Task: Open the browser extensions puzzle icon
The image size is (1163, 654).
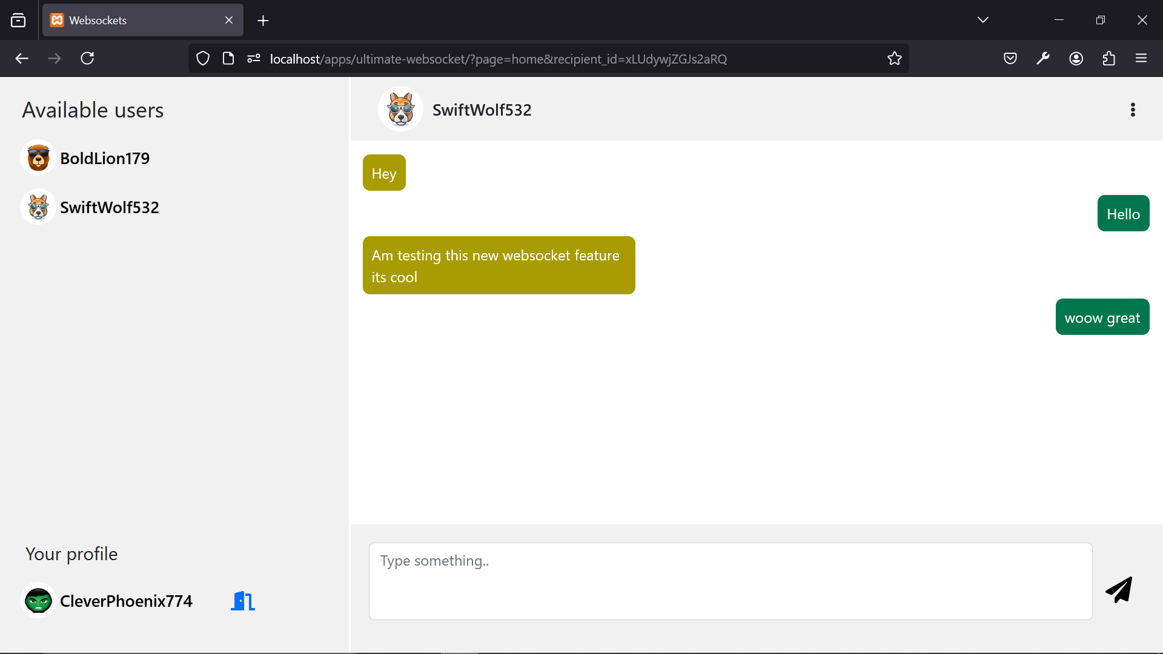Action: tap(1109, 58)
